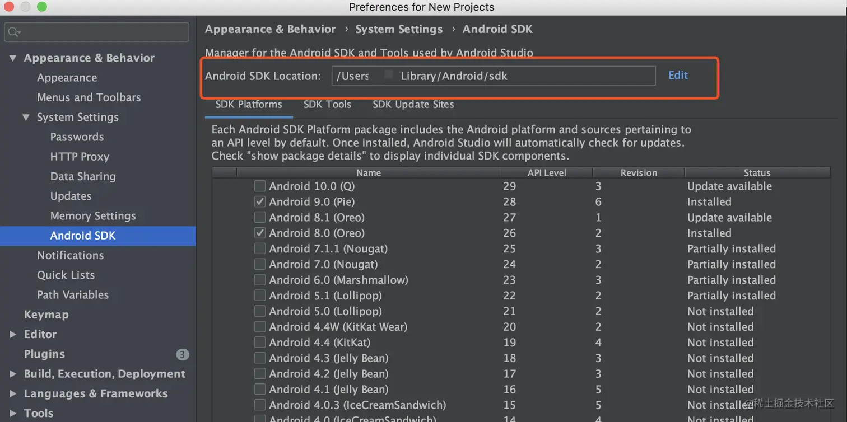Open the Plugins settings page
The width and height of the screenshot is (847, 422).
tap(44, 354)
